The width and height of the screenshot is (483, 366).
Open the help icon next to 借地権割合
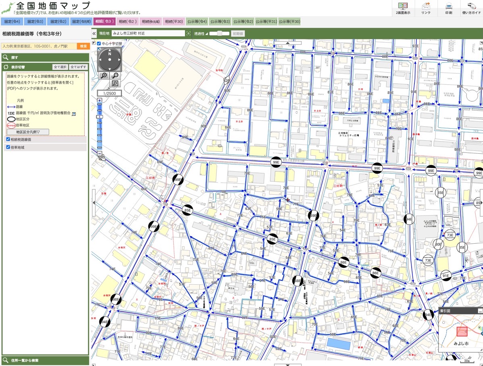[x=74, y=114]
